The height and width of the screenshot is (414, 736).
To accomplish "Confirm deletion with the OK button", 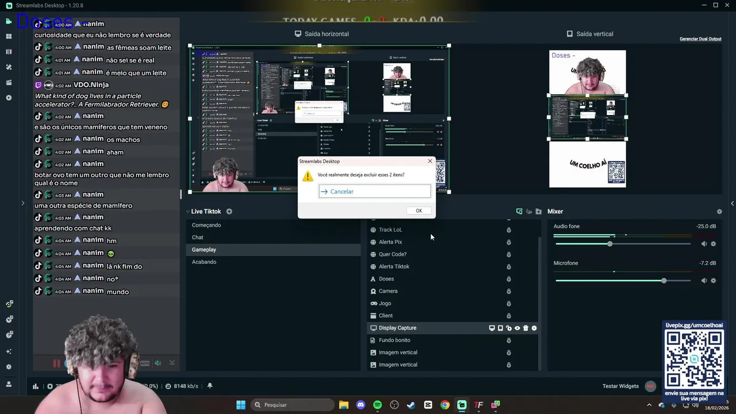I will [419, 210].
